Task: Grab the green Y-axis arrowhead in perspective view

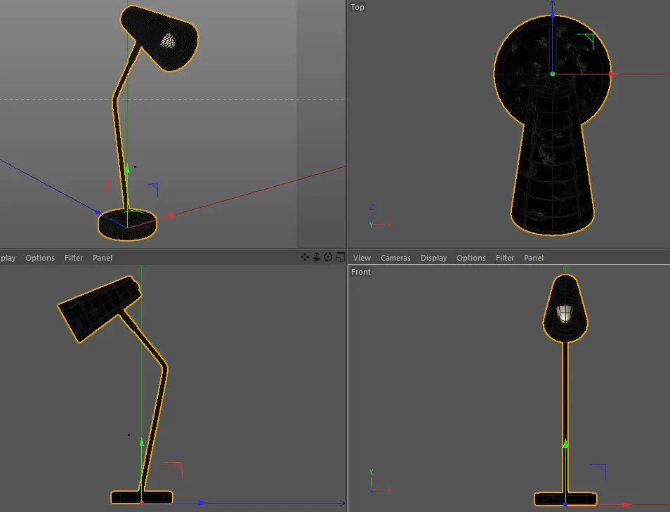Action: tap(127, 168)
